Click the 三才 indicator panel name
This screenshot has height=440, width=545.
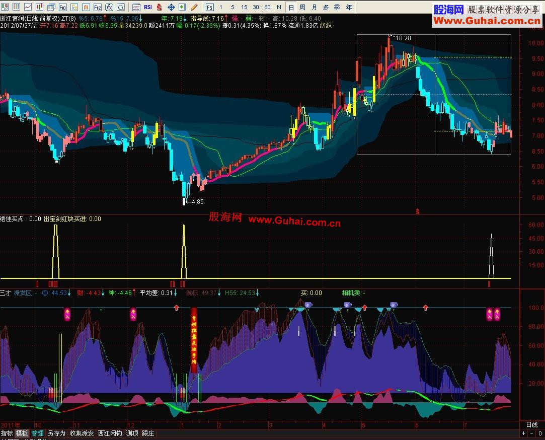click(x=6, y=293)
